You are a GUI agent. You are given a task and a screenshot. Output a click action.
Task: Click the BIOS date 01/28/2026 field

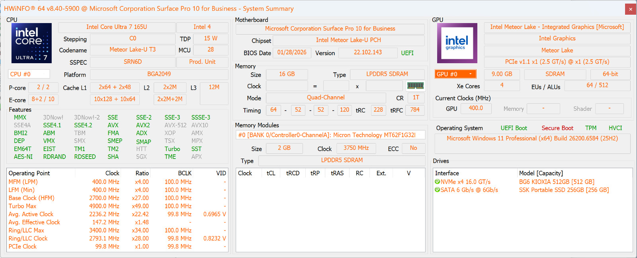(292, 52)
